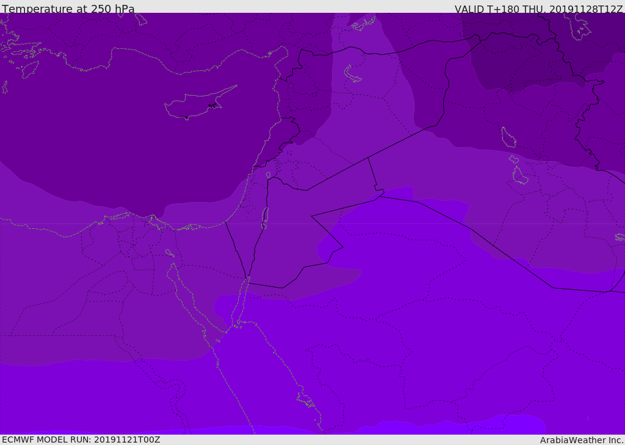Click the lake southwest of Lake Tharthar
The height and width of the screenshot is (445, 625).
(519, 176)
